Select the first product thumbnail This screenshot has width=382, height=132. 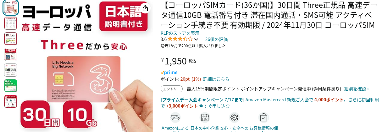(11, 8)
